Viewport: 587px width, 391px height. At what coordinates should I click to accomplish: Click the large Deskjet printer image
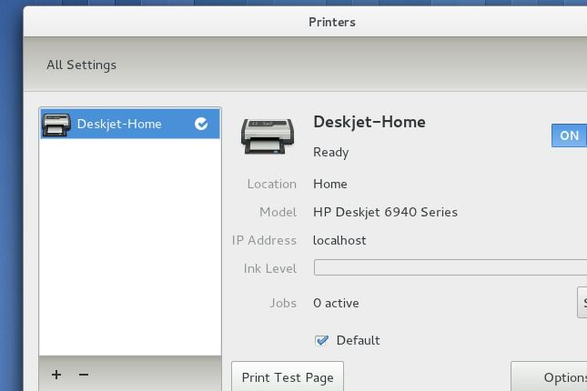pos(268,135)
